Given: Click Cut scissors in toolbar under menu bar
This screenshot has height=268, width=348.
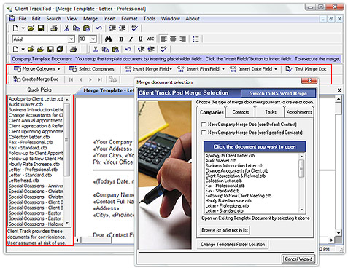Looking at the screenshot, I should [x=66, y=28].
